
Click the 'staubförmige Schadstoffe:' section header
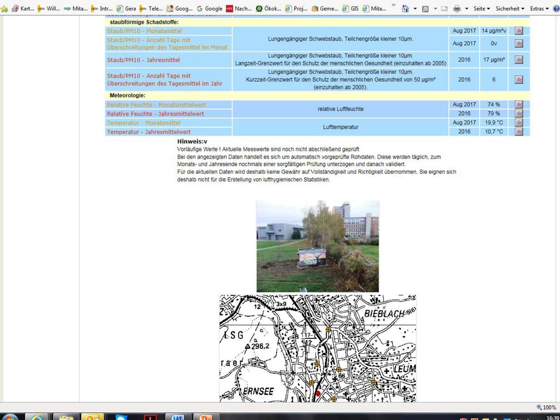coord(144,22)
